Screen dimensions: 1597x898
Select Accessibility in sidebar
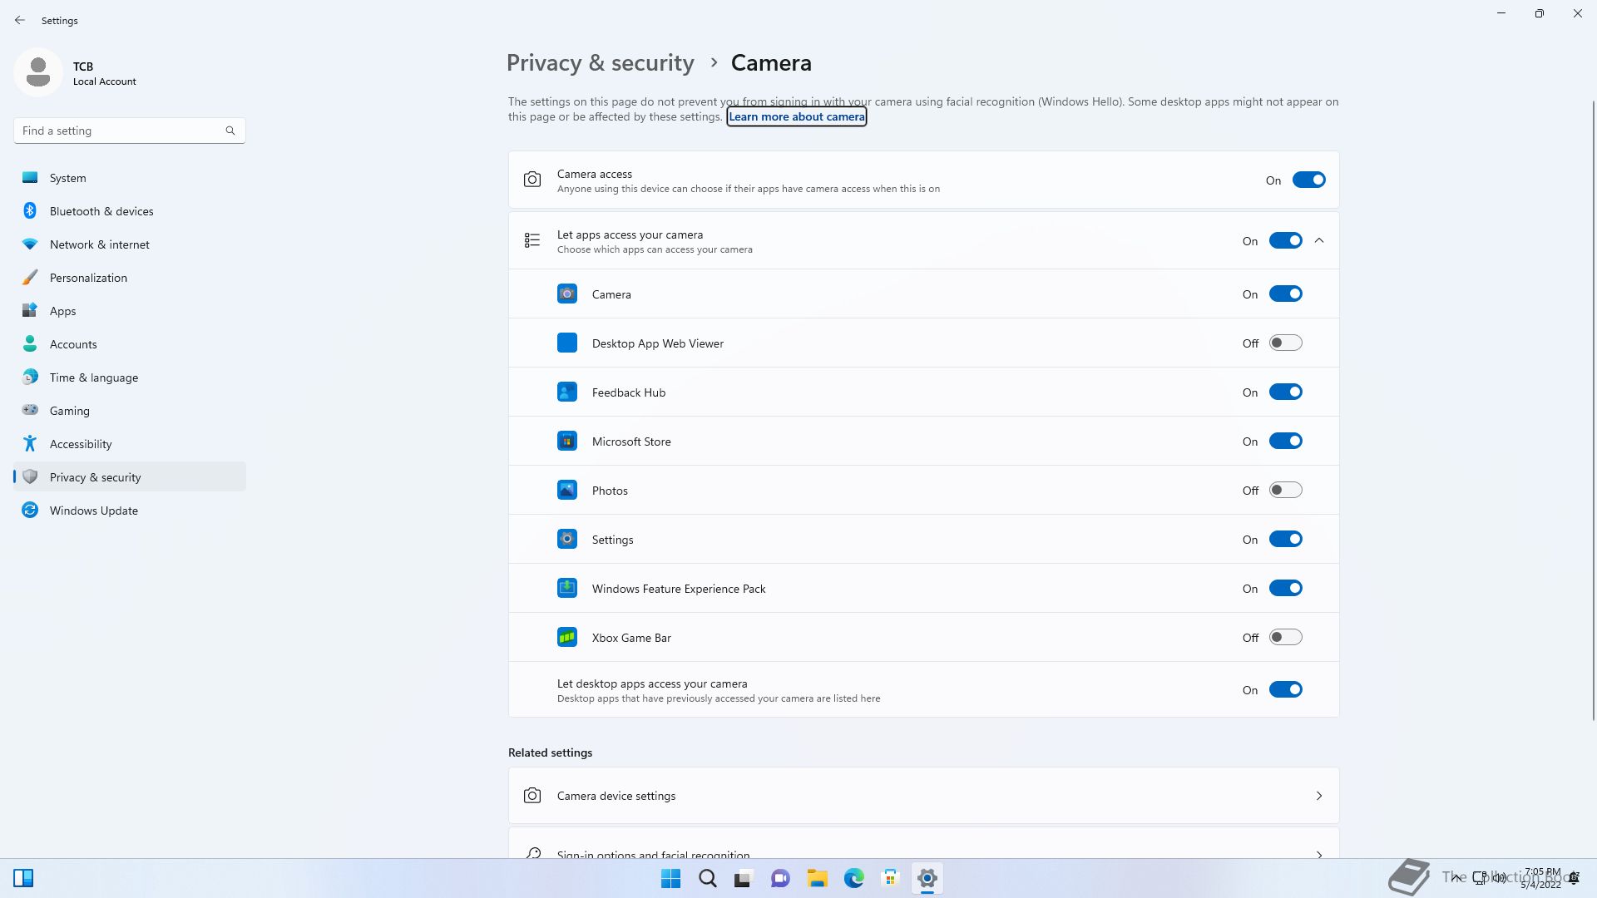(x=130, y=444)
